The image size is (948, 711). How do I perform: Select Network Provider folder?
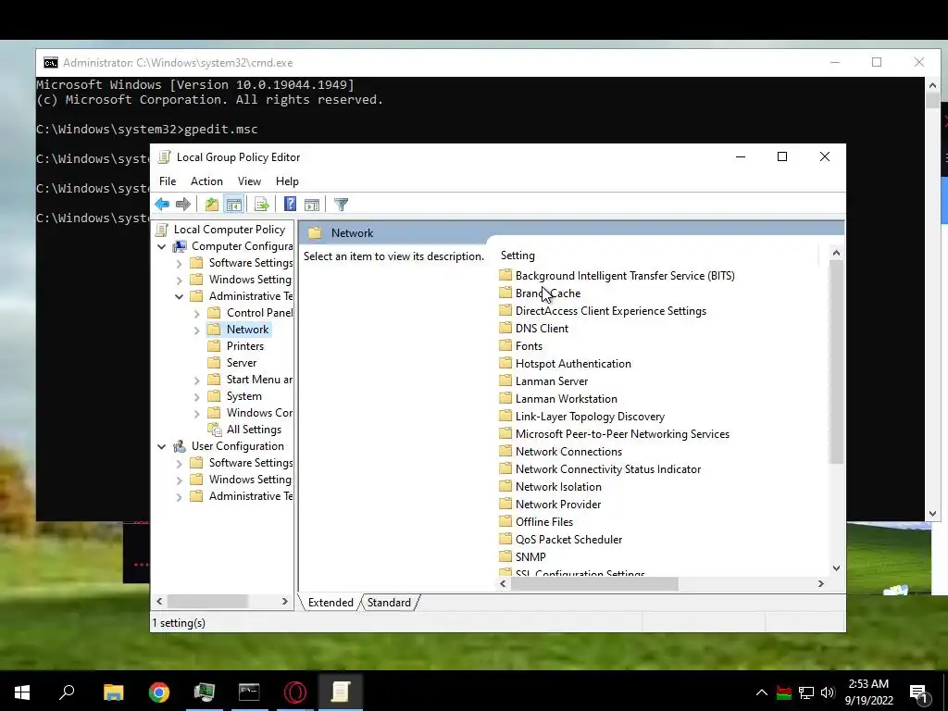558,504
